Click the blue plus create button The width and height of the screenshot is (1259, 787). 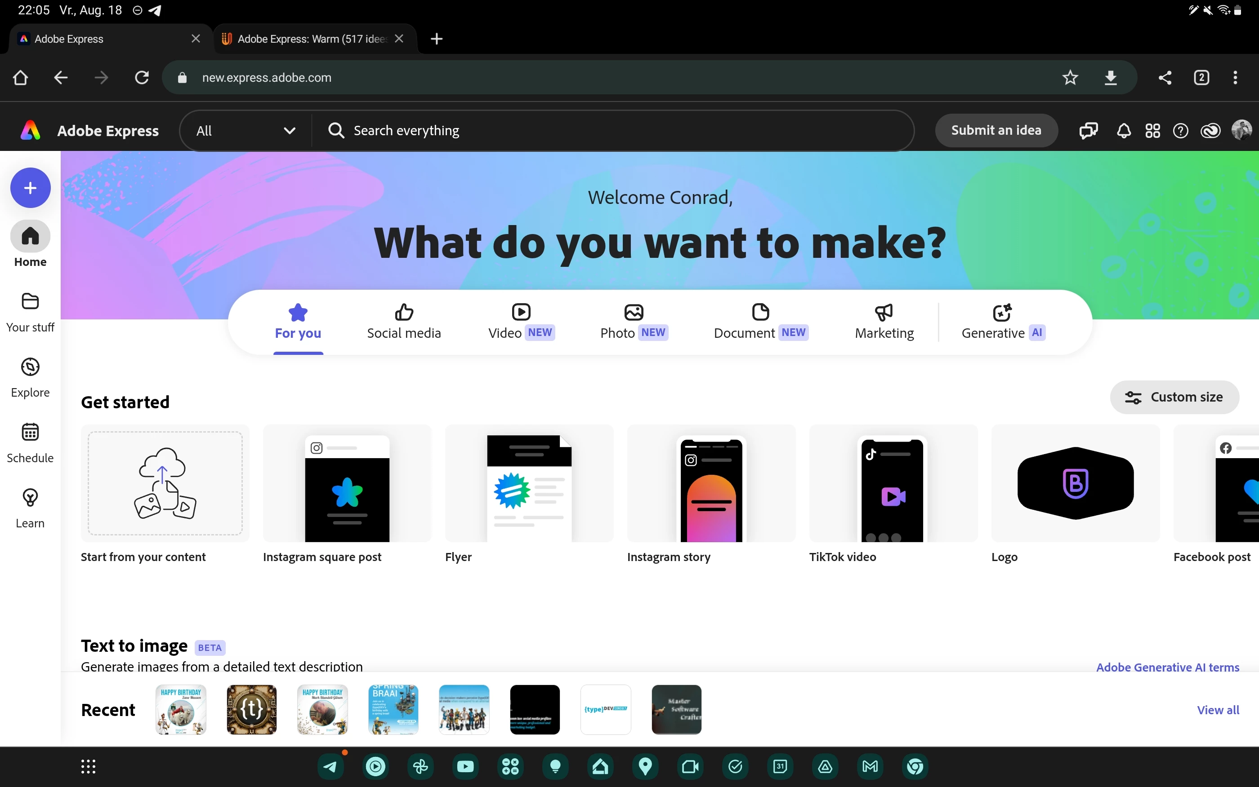[x=30, y=188]
